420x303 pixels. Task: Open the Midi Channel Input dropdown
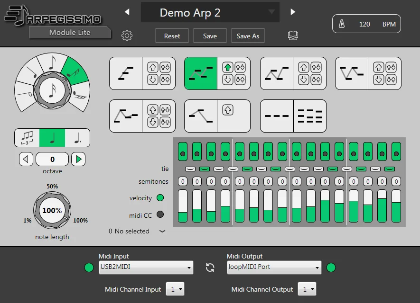[x=175, y=289]
